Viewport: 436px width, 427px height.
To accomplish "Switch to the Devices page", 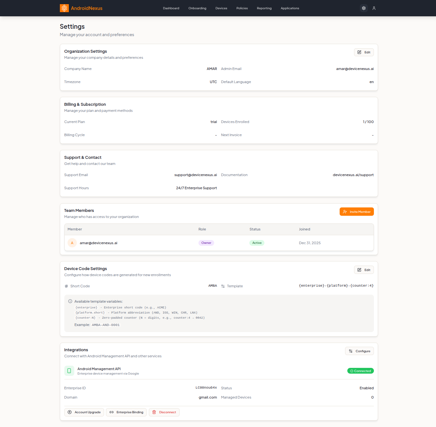I will (221, 8).
